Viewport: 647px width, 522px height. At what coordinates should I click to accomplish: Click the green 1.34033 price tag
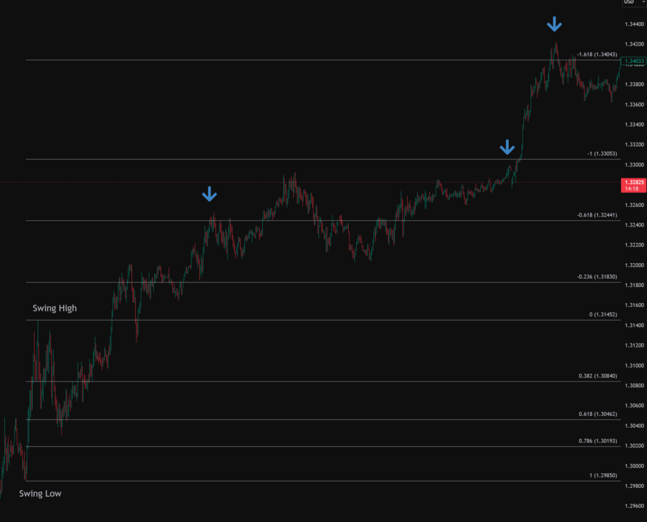click(633, 61)
